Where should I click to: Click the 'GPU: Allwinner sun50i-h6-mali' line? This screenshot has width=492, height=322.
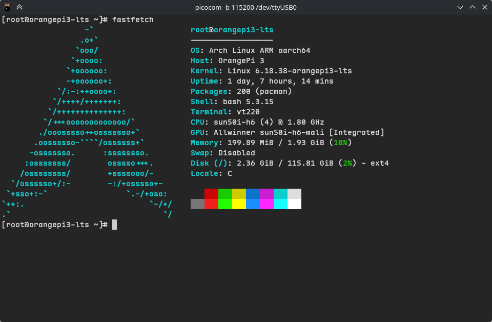(288, 132)
